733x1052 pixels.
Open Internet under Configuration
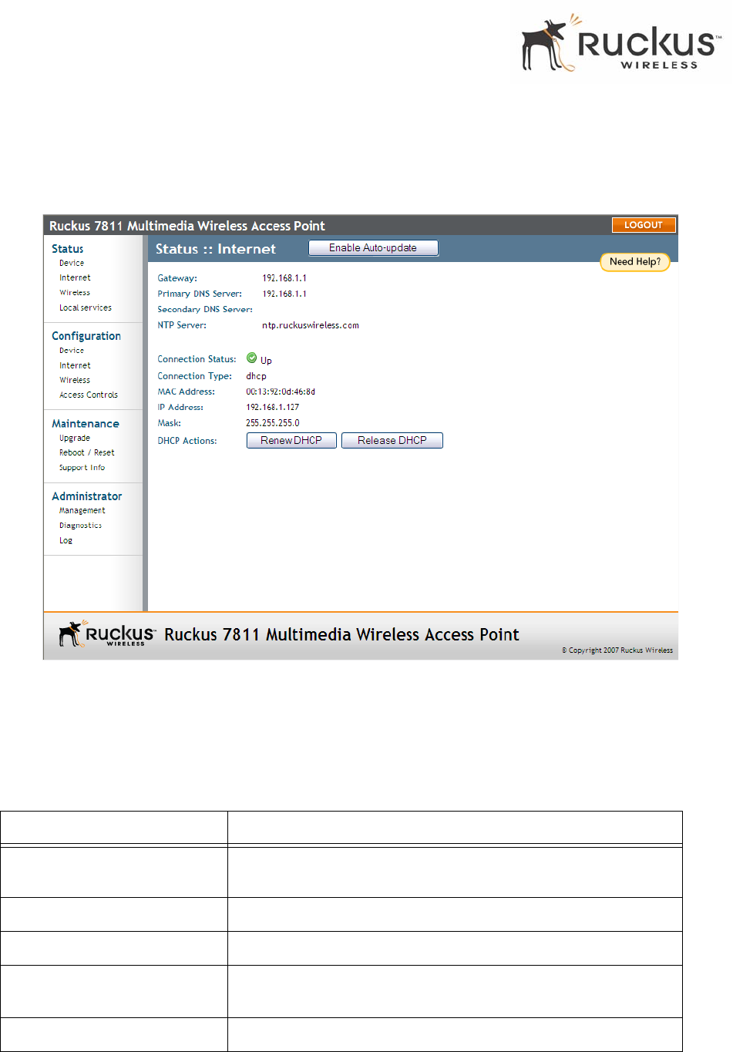click(x=75, y=365)
